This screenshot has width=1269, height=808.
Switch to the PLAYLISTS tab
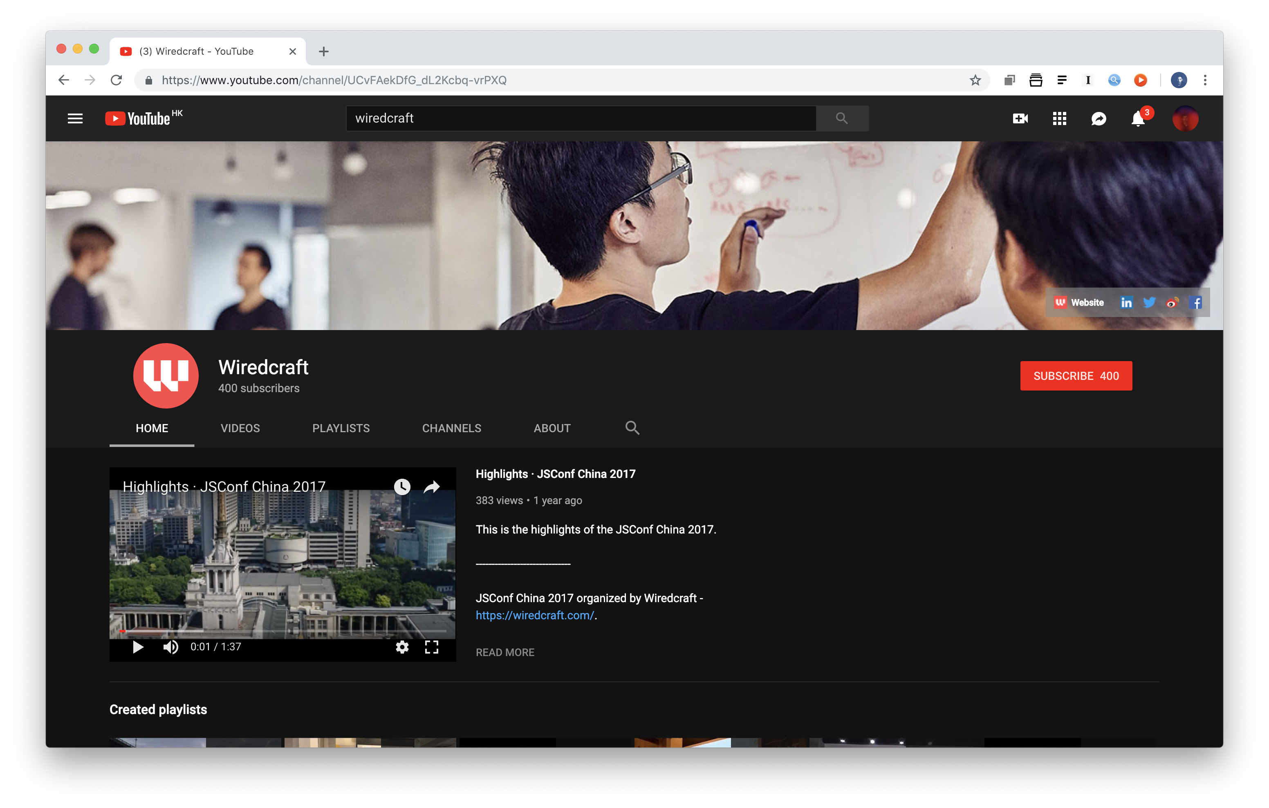click(x=341, y=428)
